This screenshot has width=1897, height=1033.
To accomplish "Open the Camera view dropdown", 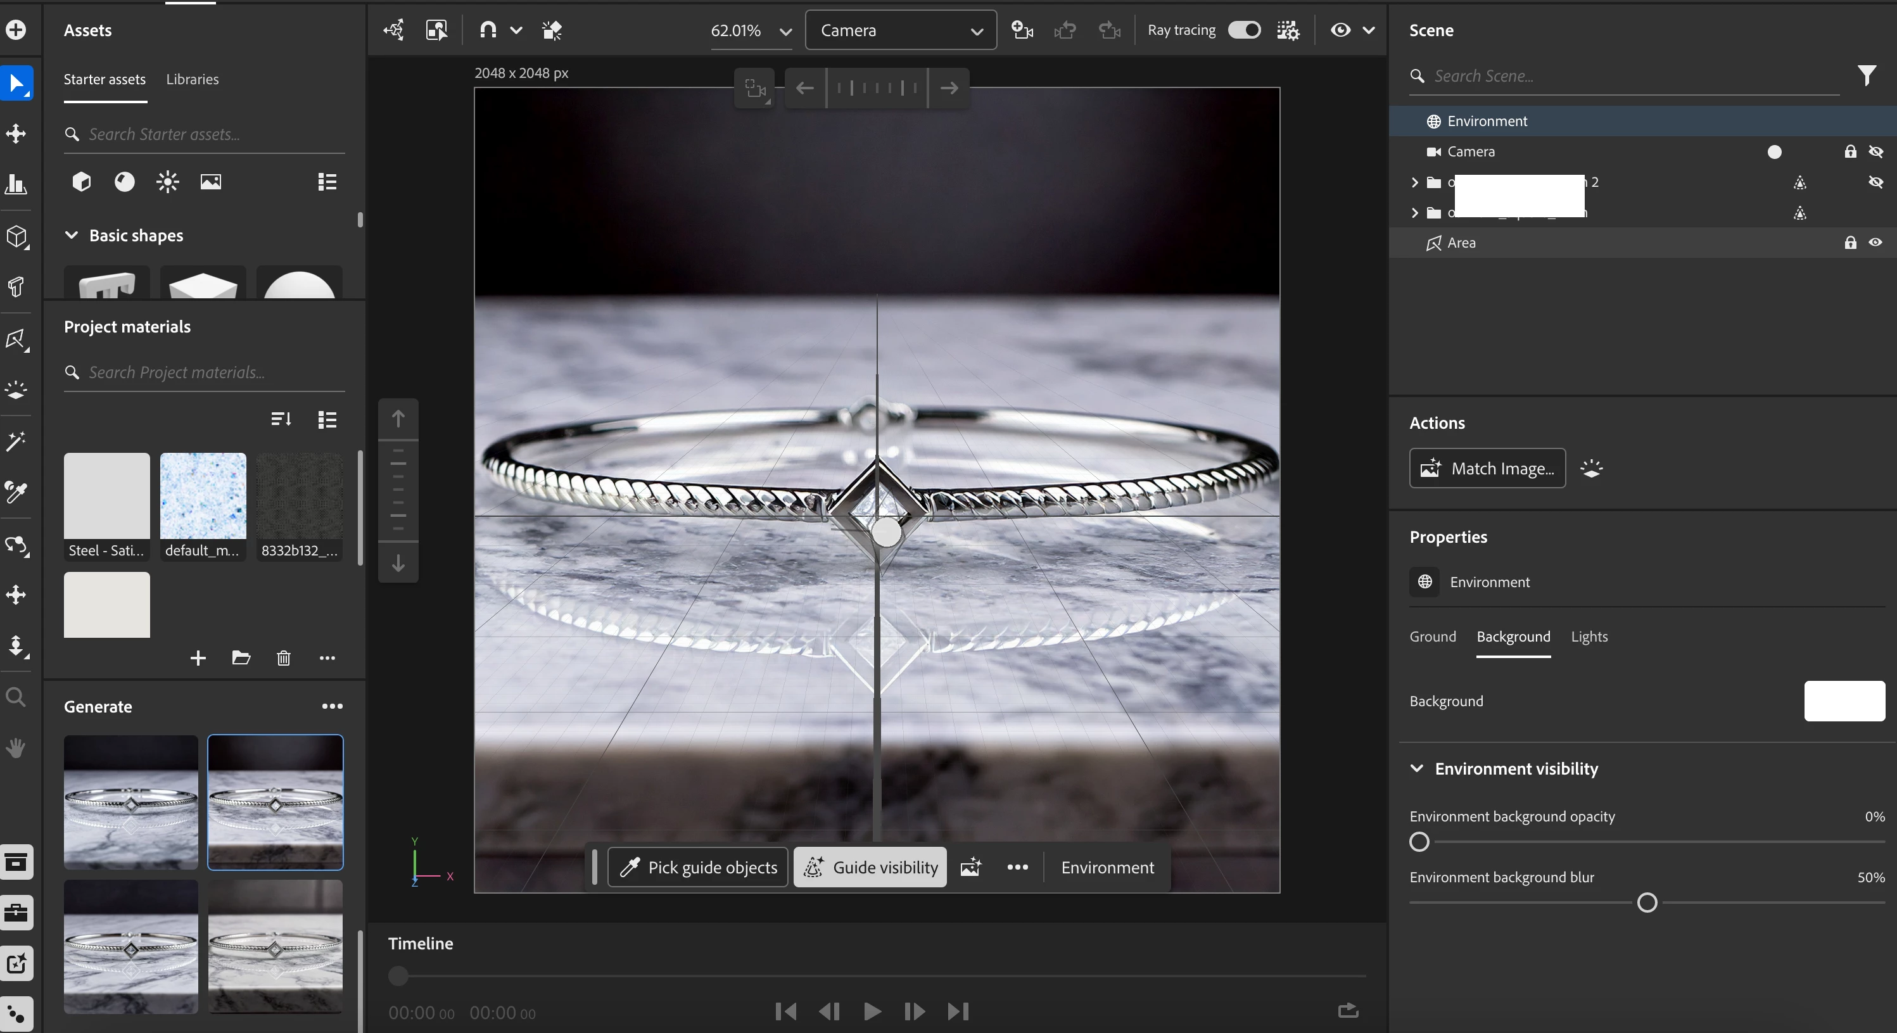I will 901,31.
